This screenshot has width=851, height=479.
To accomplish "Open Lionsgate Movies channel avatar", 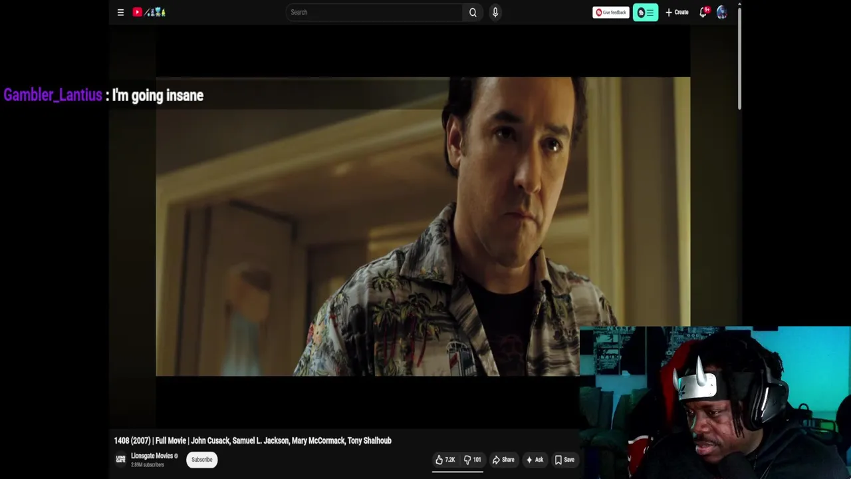I will (x=120, y=460).
